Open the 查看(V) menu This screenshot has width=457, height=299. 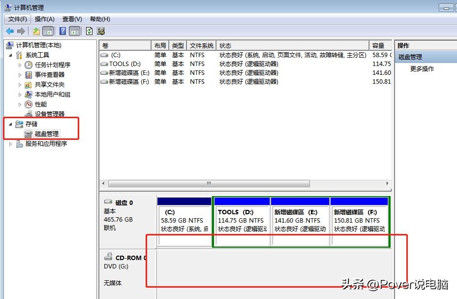point(71,19)
